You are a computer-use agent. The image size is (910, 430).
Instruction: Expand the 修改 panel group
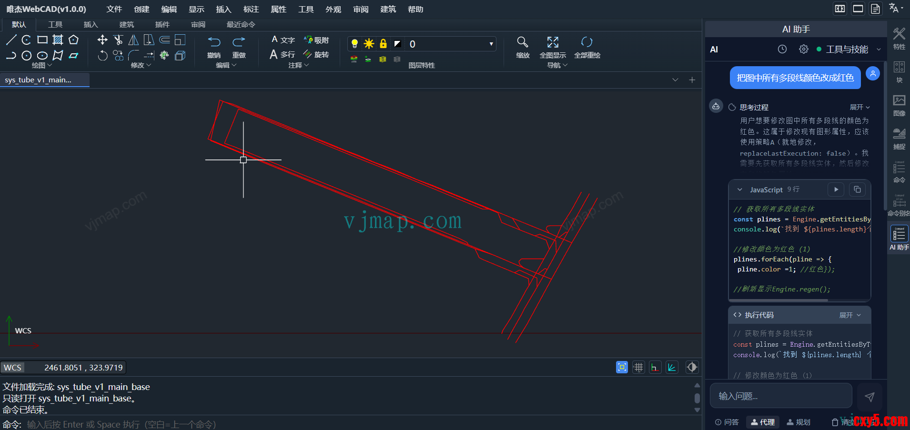tap(141, 65)
